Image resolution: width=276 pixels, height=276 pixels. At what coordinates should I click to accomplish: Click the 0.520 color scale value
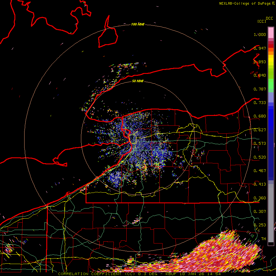tap(260, 157)
